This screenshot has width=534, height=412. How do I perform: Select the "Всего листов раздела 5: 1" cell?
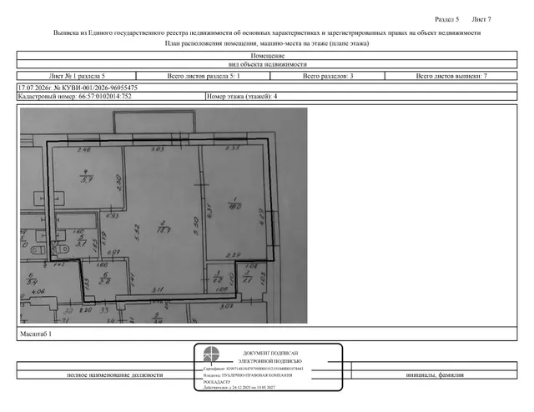click(x=204, y=76)
